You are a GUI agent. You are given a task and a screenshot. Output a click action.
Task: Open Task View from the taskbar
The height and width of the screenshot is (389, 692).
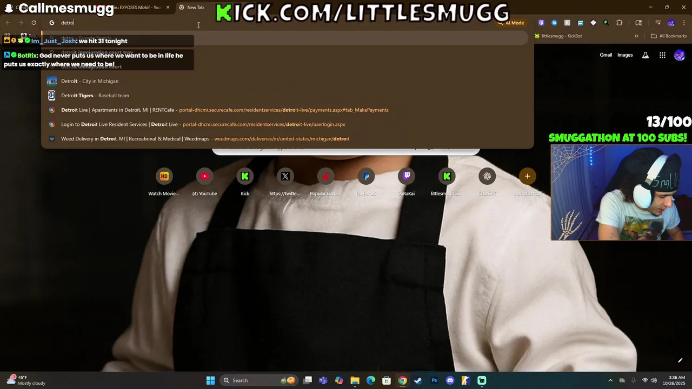tap(308, 380)
